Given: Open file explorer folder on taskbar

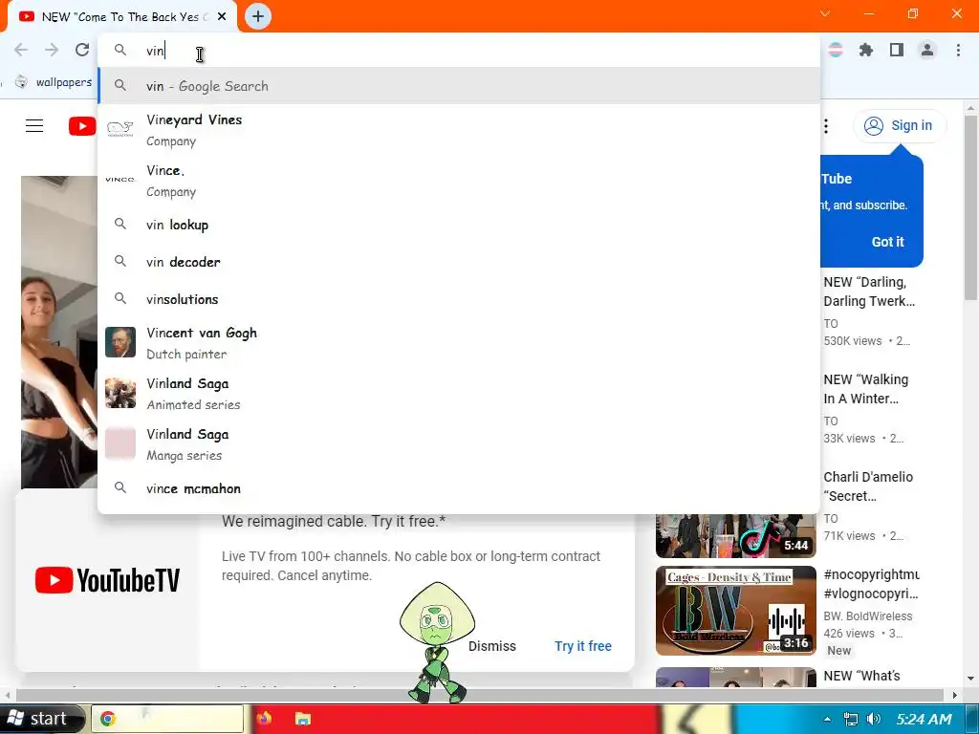Looking at the screenshot, I should [x=303, y=719].
